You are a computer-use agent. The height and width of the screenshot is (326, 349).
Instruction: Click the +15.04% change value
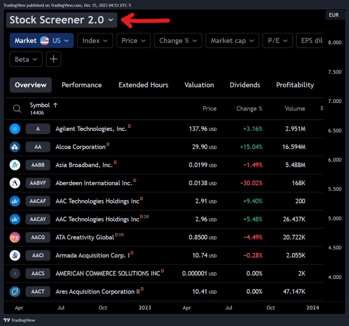click(251, 147)
